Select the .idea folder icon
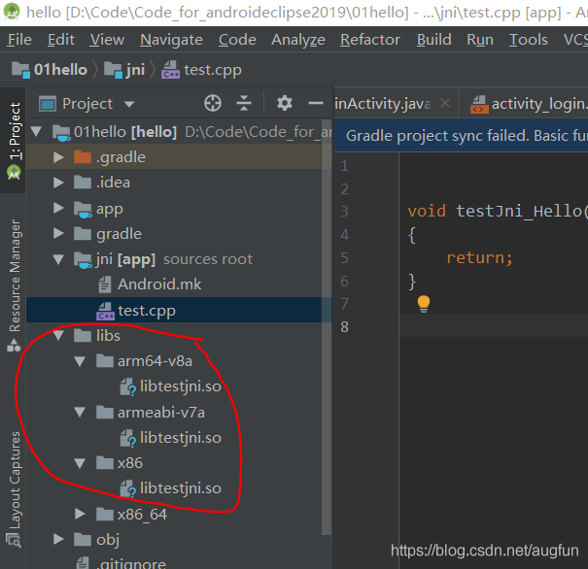Image resolution: width=588 pixels, height=569 pixels. [83, 183]
